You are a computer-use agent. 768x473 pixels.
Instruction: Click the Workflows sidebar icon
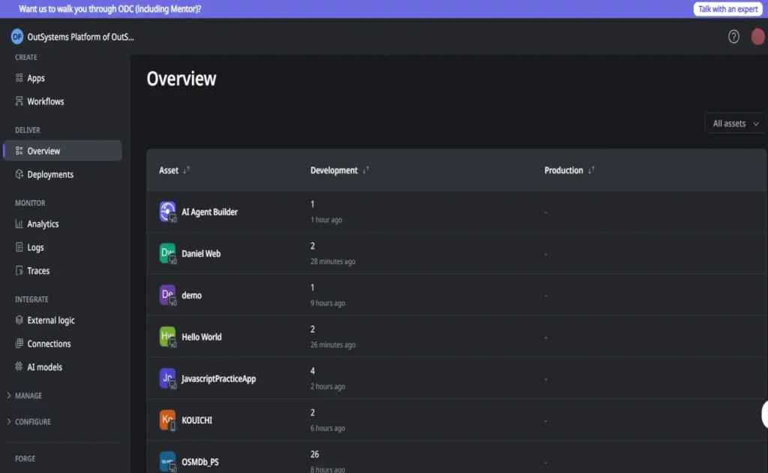[x=19, y=101]
